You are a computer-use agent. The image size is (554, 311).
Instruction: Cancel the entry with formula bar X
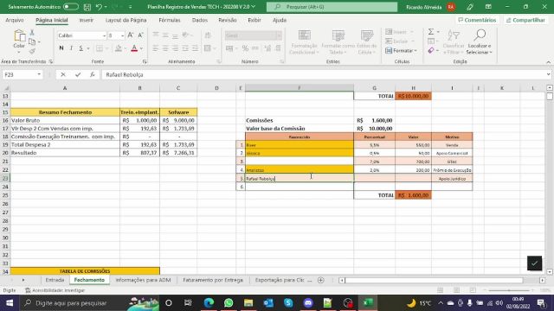63,74
